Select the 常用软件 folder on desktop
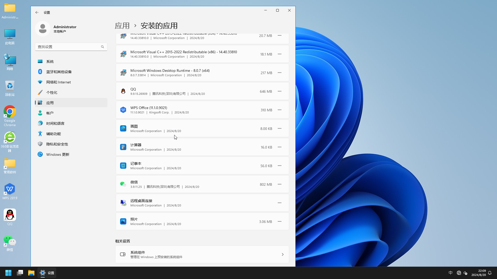The width and height of the screenshot is (497, 279). pos(10,166)
